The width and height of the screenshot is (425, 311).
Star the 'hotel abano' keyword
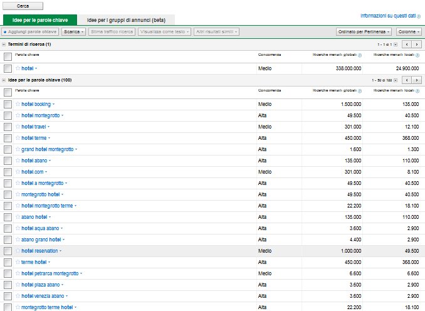18,161
